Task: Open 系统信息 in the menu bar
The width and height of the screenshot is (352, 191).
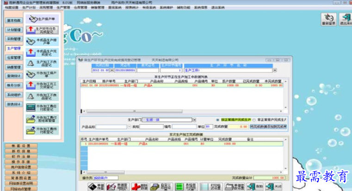Action: tap(201, 7)
